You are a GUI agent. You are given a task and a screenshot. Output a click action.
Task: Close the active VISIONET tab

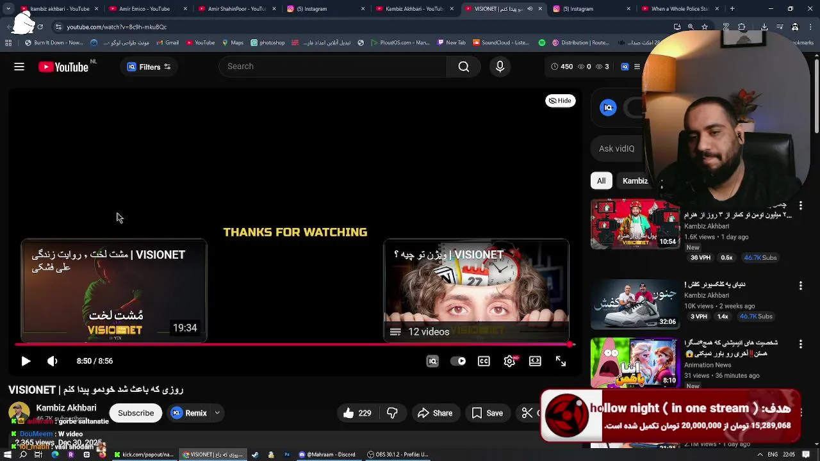[540, 9]
